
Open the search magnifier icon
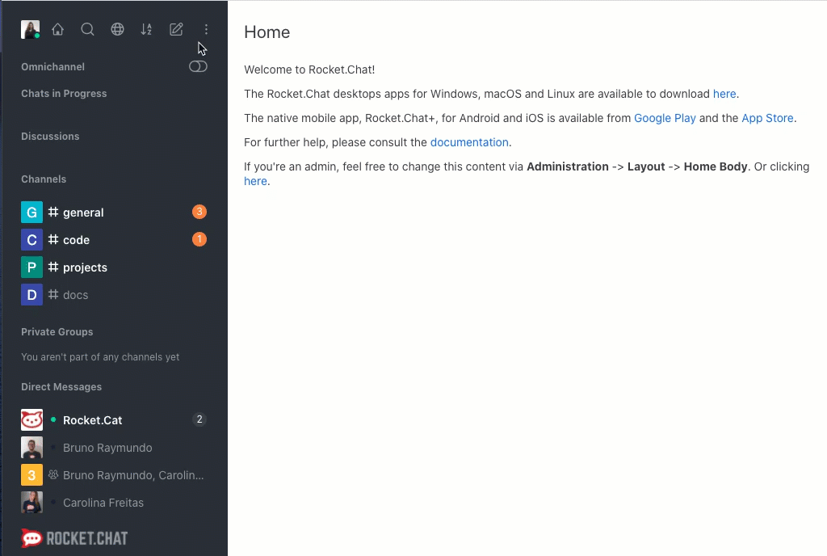pos(87,30)
